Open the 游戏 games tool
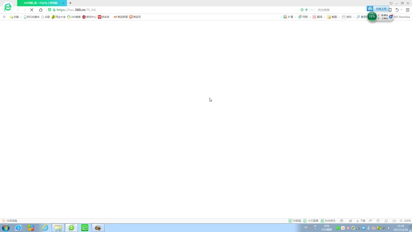 tap(347, 17)
